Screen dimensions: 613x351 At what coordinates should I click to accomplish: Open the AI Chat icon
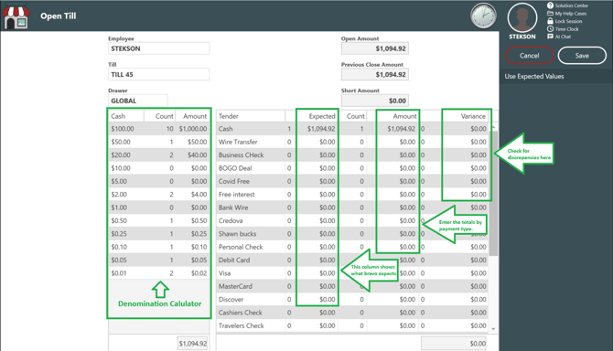(x=550, y=37)
